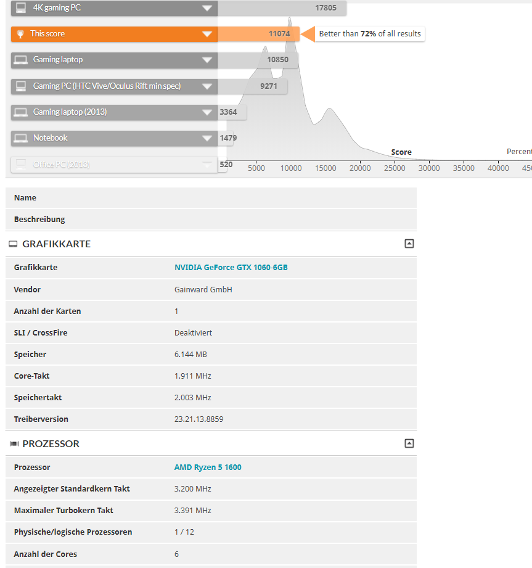This screenshot has width=532, height=568.
Task: Click the Gaming laptop icon
Action: tap(20, 60)
